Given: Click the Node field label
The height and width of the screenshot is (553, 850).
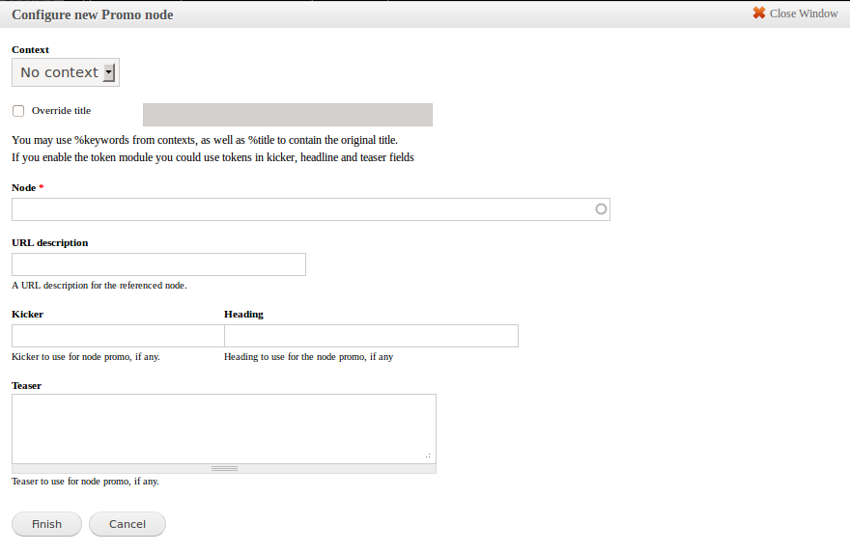Looking at the screenshot, I should 23,187.
